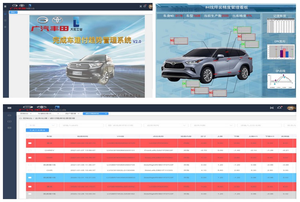The image size is (300, 202).
Task: Tick checkbox of gray 2020-12-28 row
Action: [30, 194]
